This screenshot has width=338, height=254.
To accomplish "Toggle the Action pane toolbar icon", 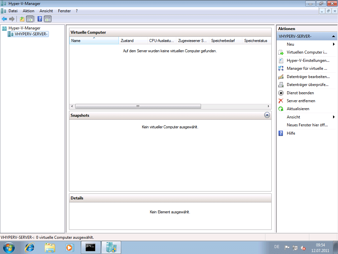I will [x=48, y=19].
